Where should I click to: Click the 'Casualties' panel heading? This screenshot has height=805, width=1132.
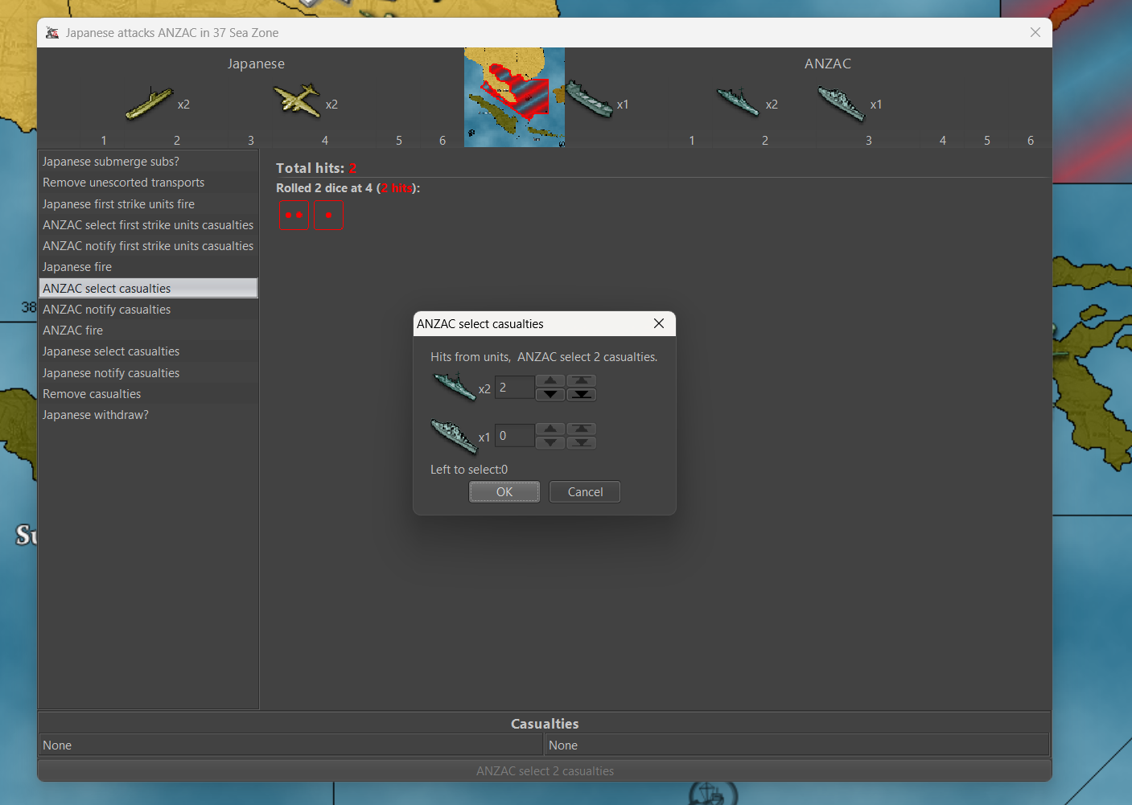(x=545, y=724)
